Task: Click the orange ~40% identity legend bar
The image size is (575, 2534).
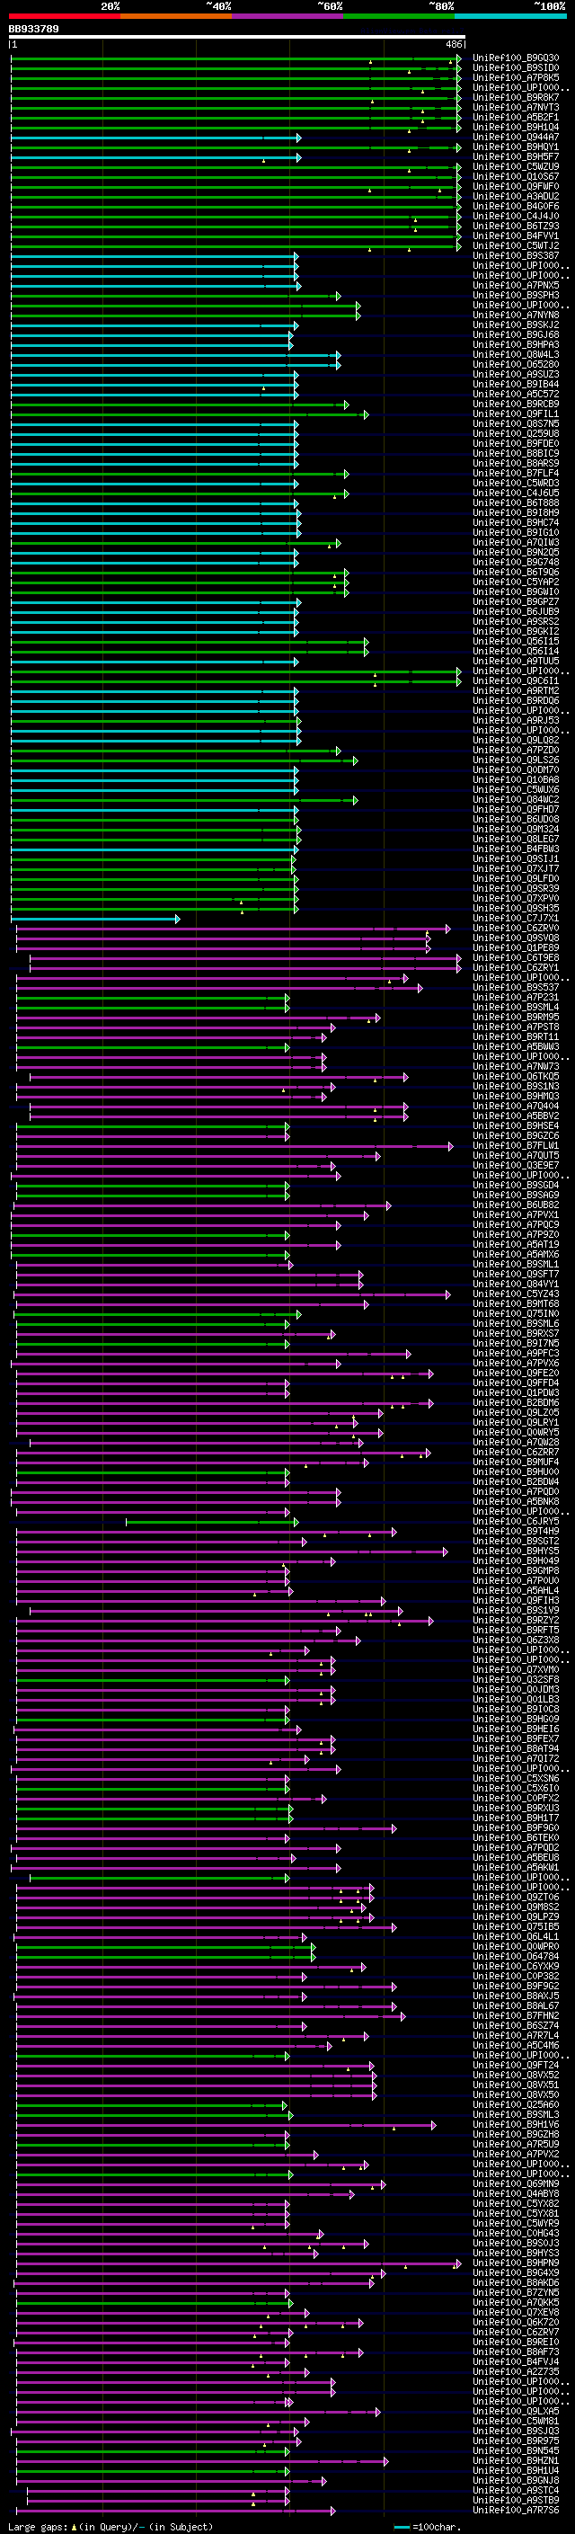Action: point(176,17)
